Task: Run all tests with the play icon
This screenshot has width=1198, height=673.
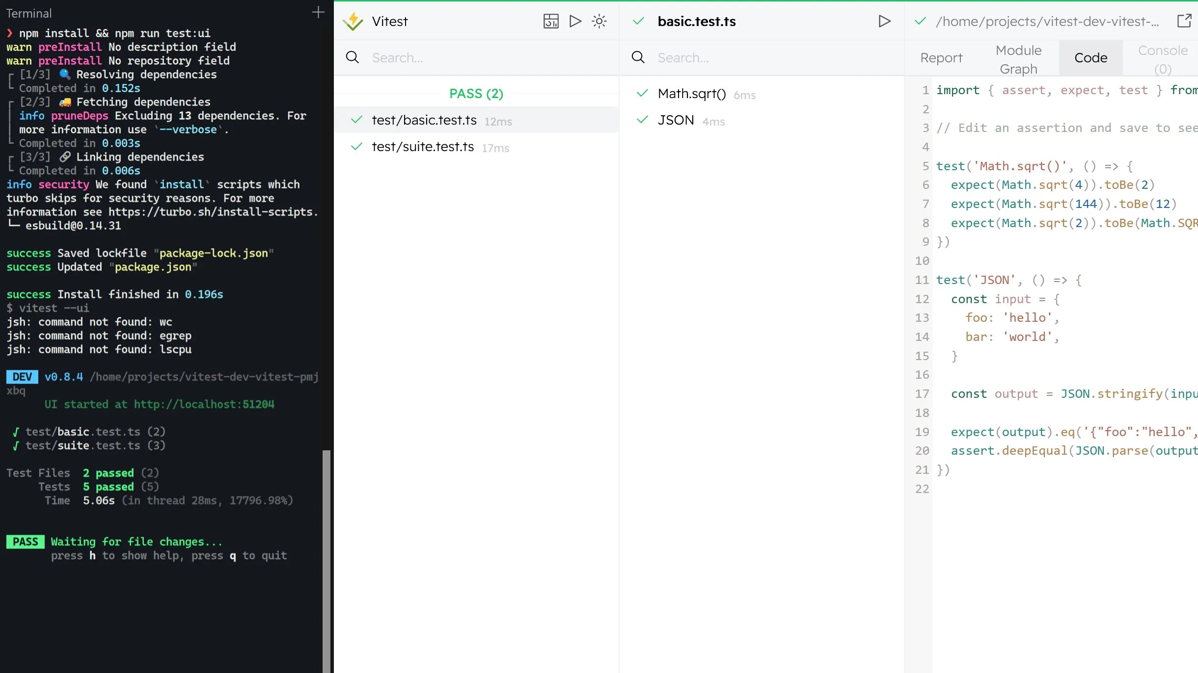Action: tap(574, 21)
